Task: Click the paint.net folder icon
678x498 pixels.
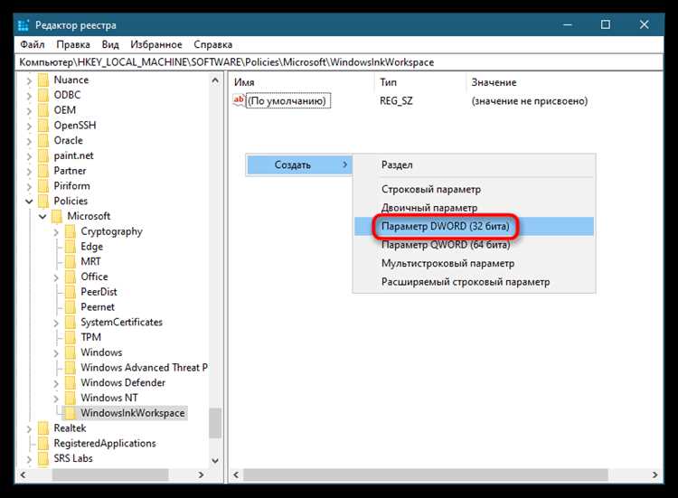Action: click(x=43, y=155)
